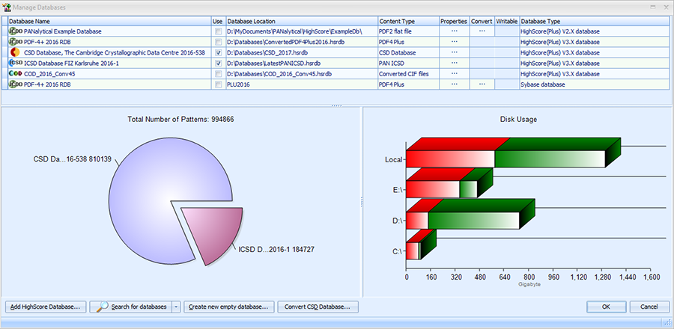Expand the Search for databases dropdown arrow

(175, 307)
